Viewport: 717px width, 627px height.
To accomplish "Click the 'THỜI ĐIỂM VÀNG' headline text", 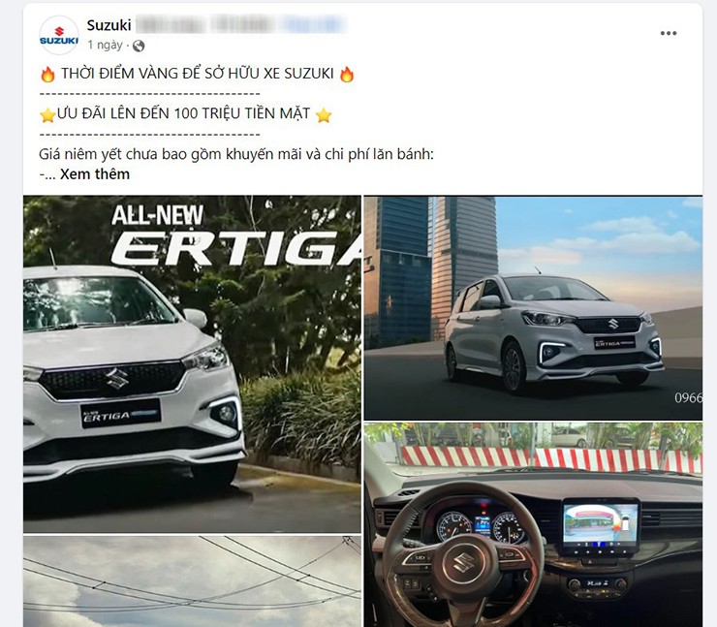I will (197, 74).
